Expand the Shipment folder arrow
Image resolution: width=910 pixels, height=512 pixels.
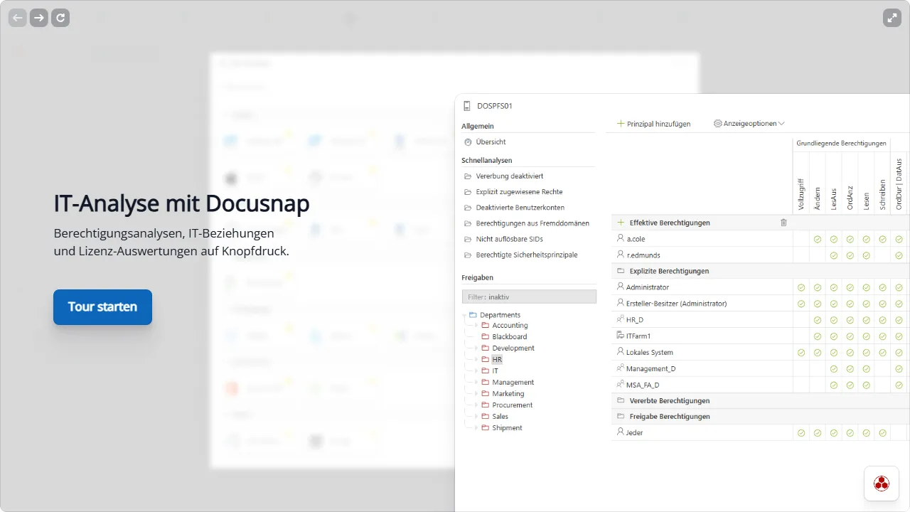[x=477, y=427]
